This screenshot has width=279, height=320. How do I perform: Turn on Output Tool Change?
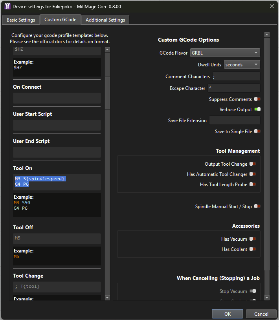coord(253,164)
